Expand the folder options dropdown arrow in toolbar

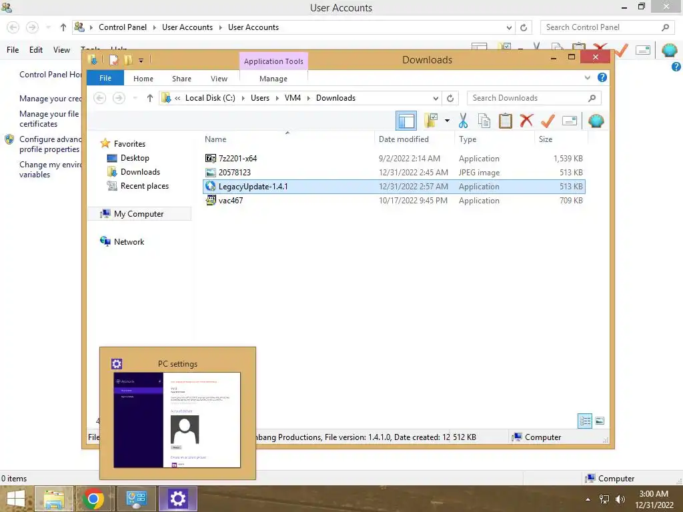click(447, 121)
